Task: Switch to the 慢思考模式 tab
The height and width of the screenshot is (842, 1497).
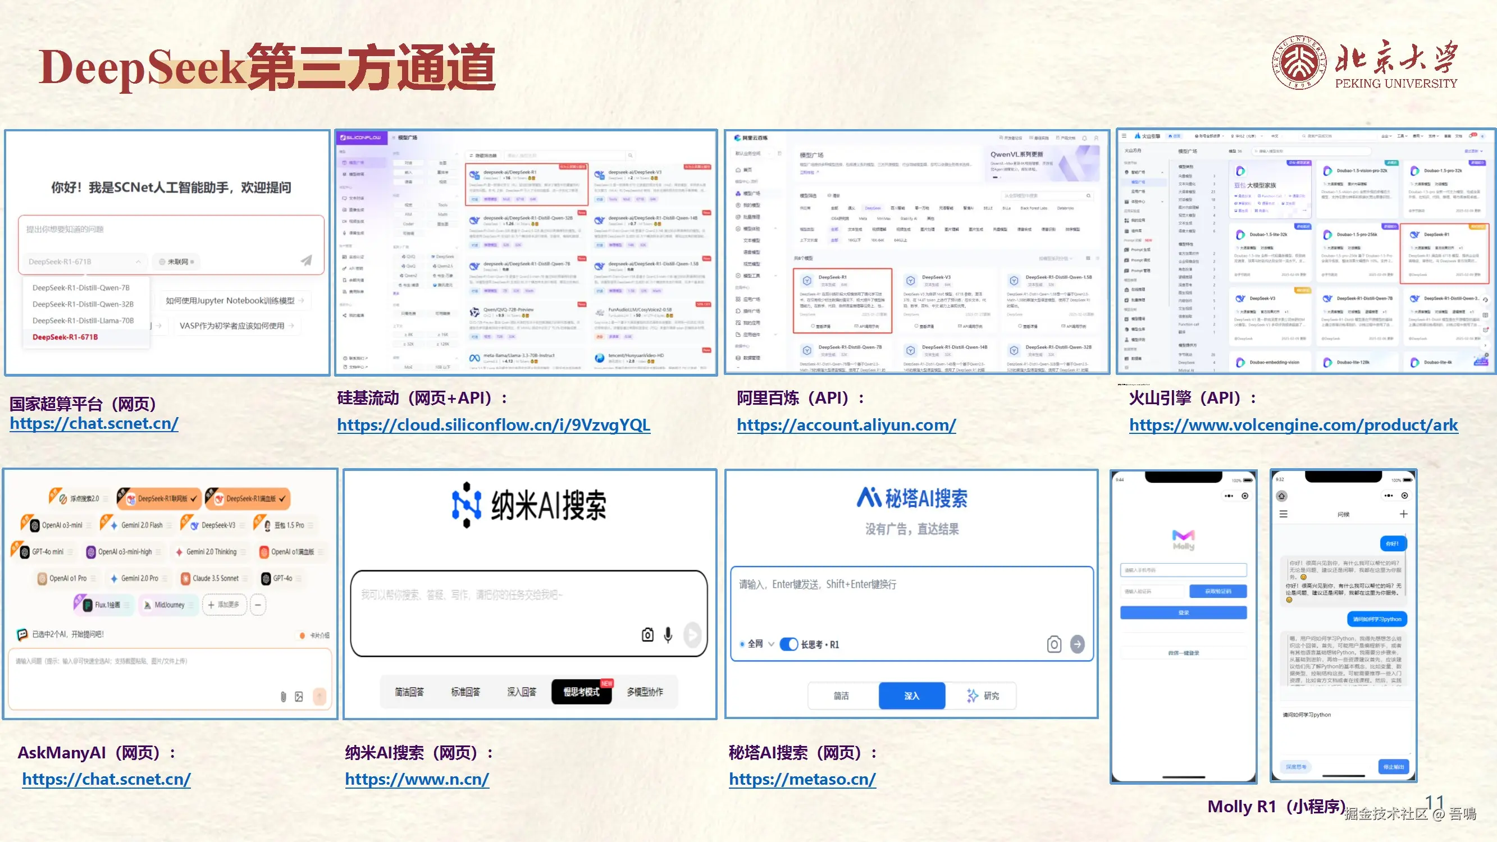Action: pos(581,692)
